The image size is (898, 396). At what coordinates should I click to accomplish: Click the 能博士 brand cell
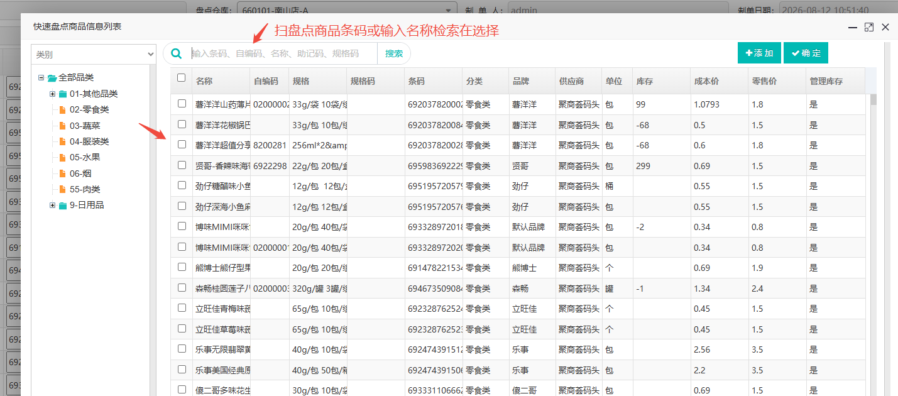pos(532,268)
